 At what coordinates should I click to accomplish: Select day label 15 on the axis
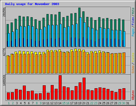tap(64, 103)
